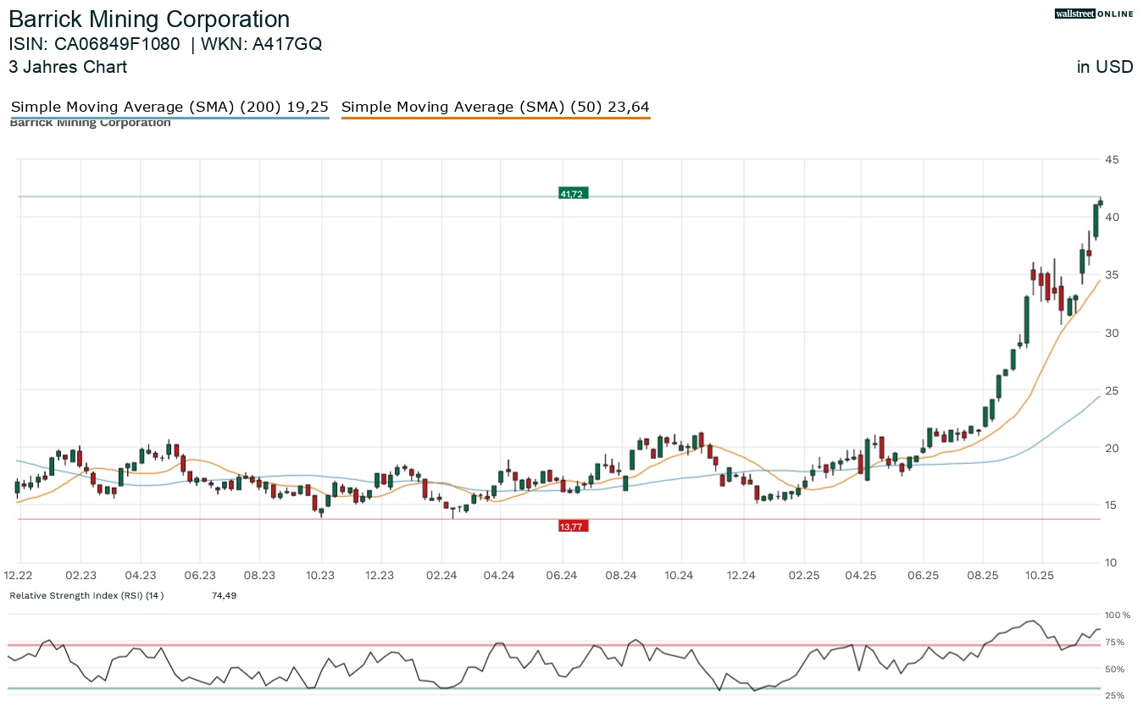
Task: Select the 41,72 high price marker
Action: (x=572, y=193)
